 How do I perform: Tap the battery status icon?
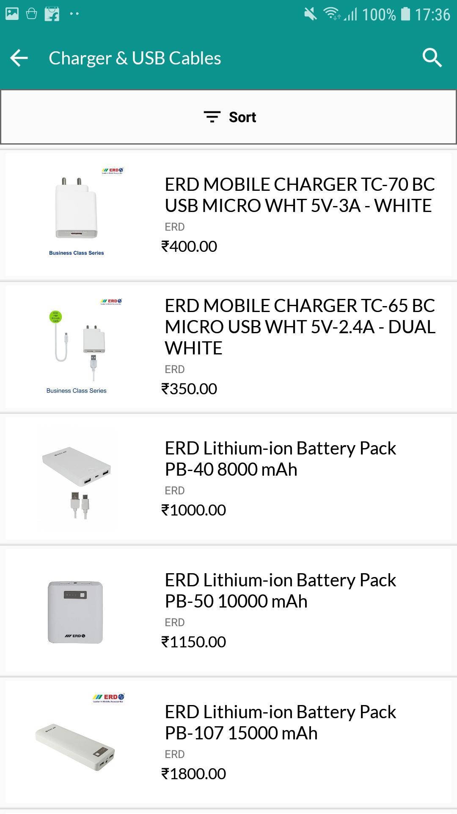tap(405, 14)
